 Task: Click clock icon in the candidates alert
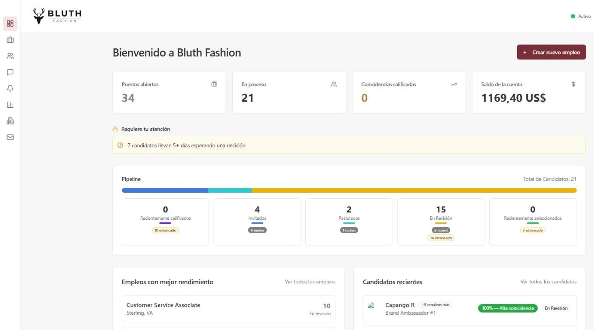pos(121,146)
